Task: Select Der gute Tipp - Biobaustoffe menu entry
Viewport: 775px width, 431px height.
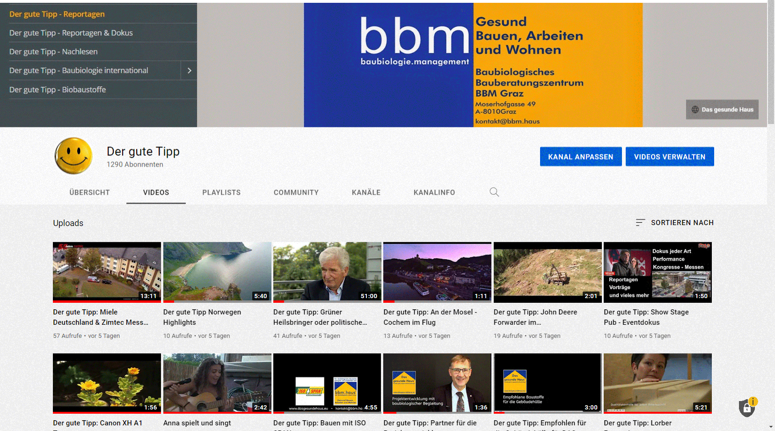Action: click(x=58, y=89)
